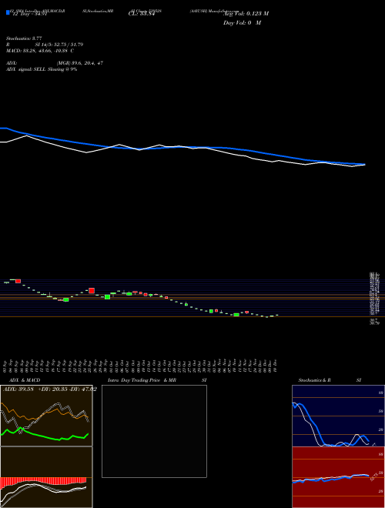Screen dimensions: 385x508
Task: Click the 'ADX & MACD' panel title
Action: click(25, 380)
